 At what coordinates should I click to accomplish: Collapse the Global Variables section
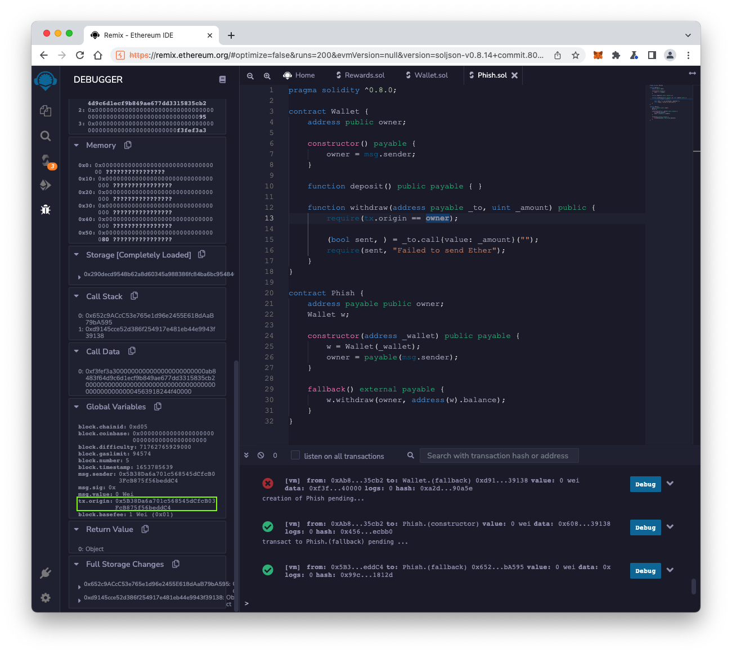tap(77, 407)
